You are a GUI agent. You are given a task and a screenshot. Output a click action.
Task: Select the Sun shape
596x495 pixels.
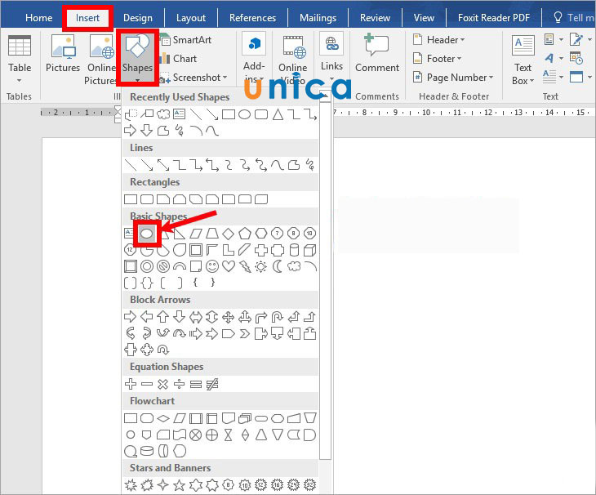tap(261, 266)
